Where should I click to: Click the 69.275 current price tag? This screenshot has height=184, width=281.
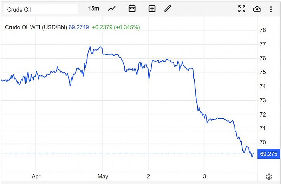[x=268, y=154]
